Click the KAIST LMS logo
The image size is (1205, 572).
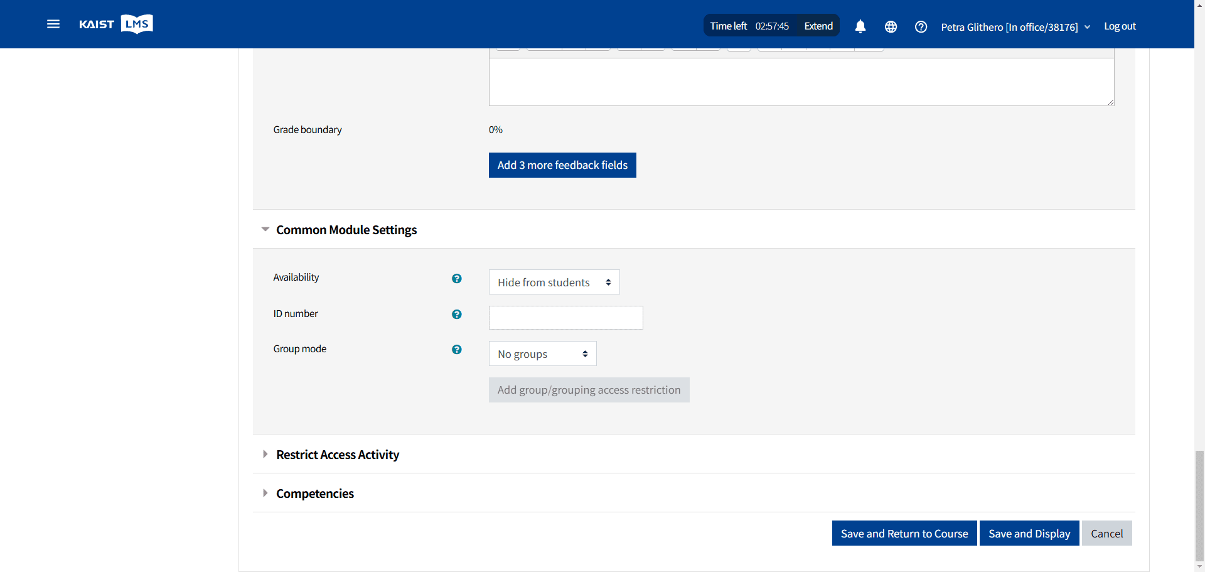(116, 24)
